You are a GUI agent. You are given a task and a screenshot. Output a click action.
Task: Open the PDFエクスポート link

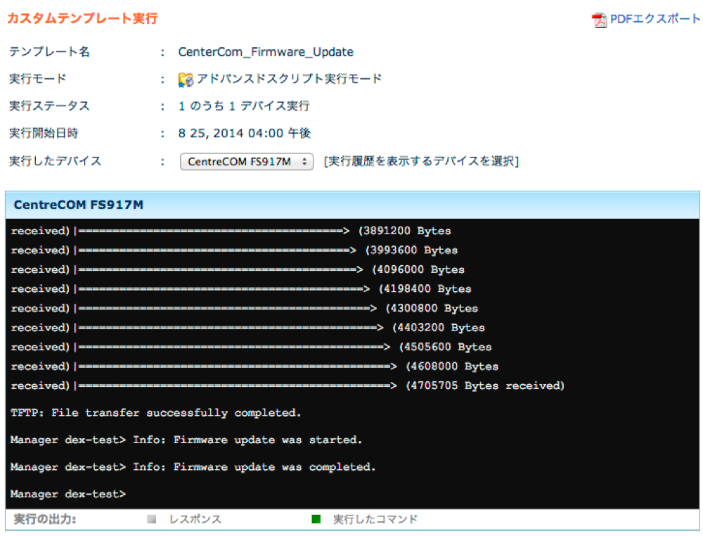(x=655, y=19)
